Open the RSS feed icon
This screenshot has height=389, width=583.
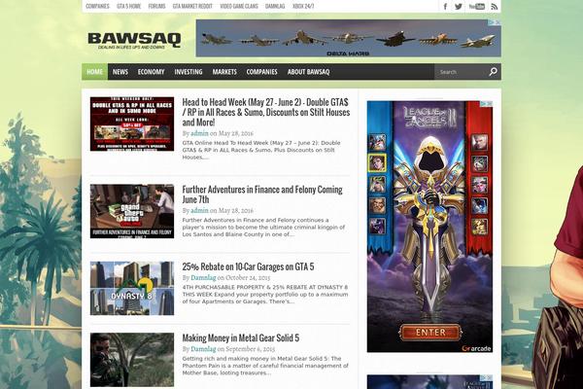(x=495, y=7)
